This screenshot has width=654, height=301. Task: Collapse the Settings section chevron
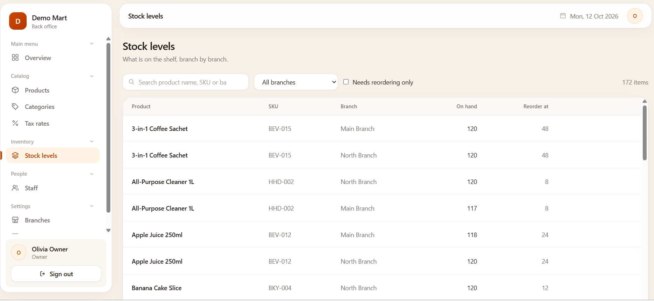[x=92, y=206]
